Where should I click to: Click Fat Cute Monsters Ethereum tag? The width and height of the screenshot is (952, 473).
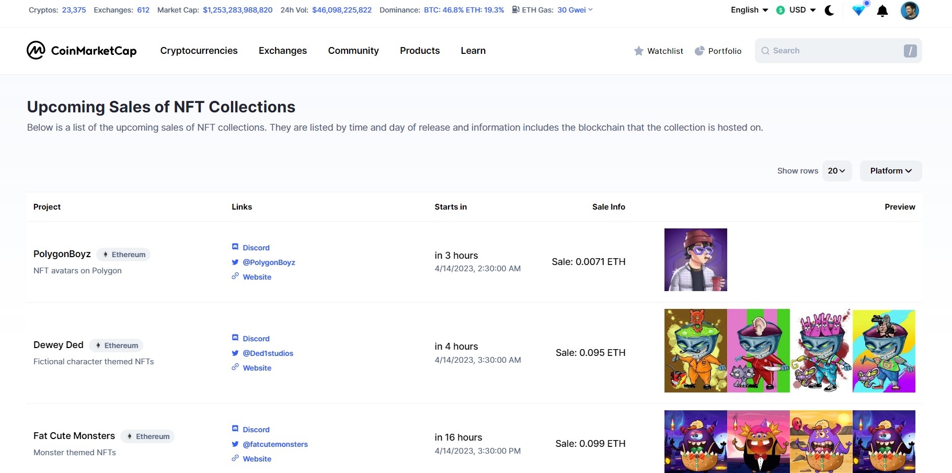[147, 436]
